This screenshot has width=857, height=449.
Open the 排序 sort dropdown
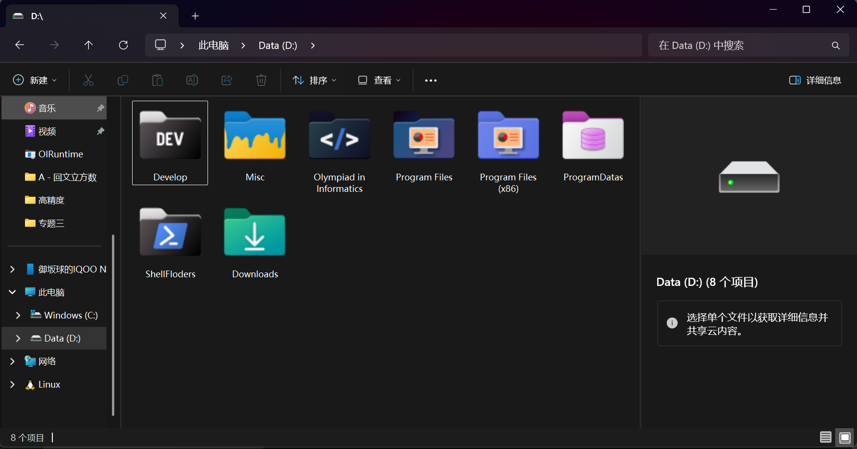pyautogui.click(x=315, y=80)
